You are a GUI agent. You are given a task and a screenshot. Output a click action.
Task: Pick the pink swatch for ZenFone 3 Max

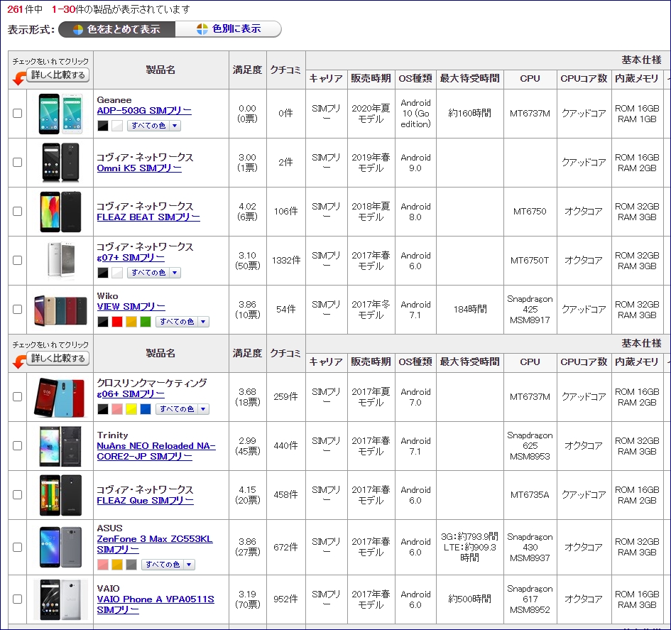[103, 565]
